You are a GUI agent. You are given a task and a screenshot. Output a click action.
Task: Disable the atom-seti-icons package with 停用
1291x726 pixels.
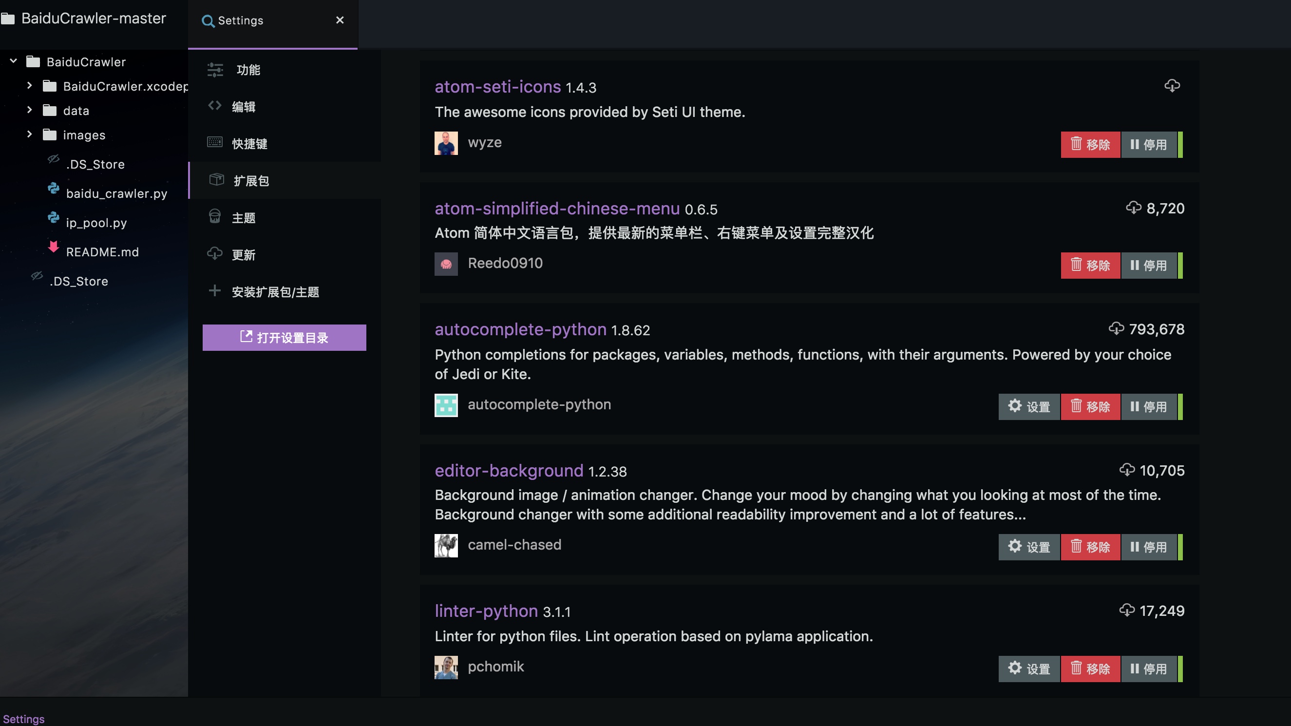[1149, 145]
